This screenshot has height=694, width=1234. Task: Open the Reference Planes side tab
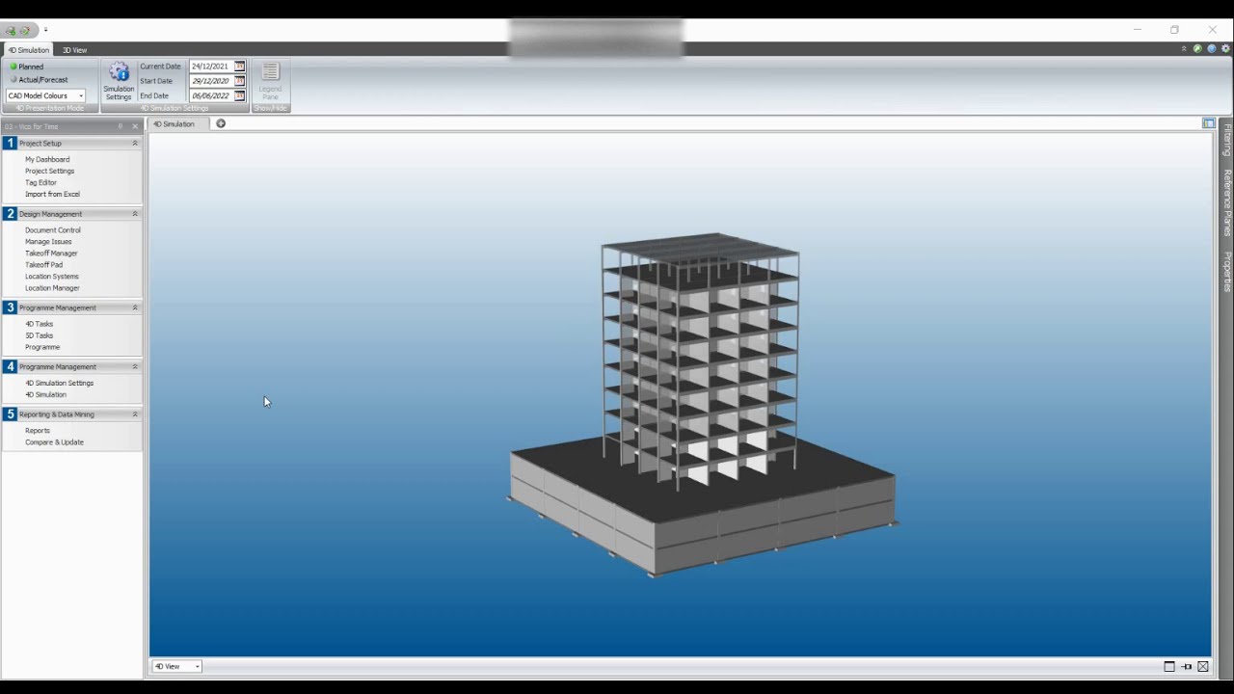pyautogui.click(x=1227, y=202)
